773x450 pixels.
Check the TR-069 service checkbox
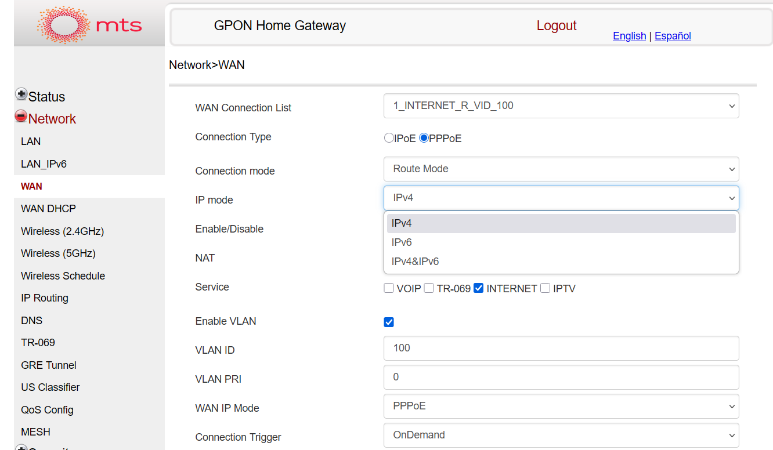pos(429,288)
